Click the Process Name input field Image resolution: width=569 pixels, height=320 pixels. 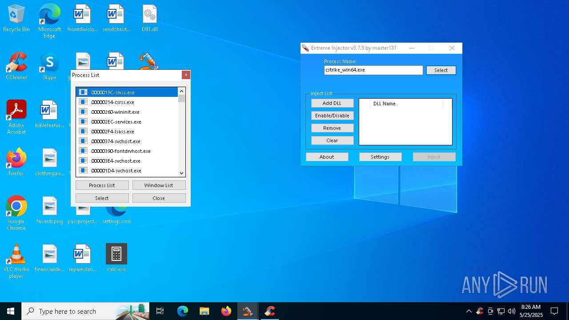pyautogui.click(x=373, y=70)
